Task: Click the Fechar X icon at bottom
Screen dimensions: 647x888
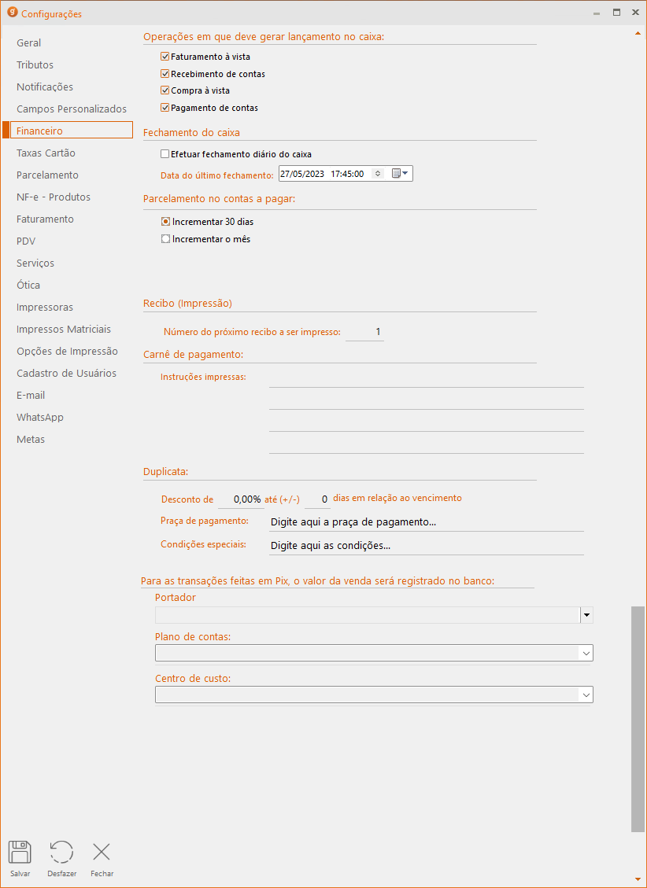Action: pos(102,852)
